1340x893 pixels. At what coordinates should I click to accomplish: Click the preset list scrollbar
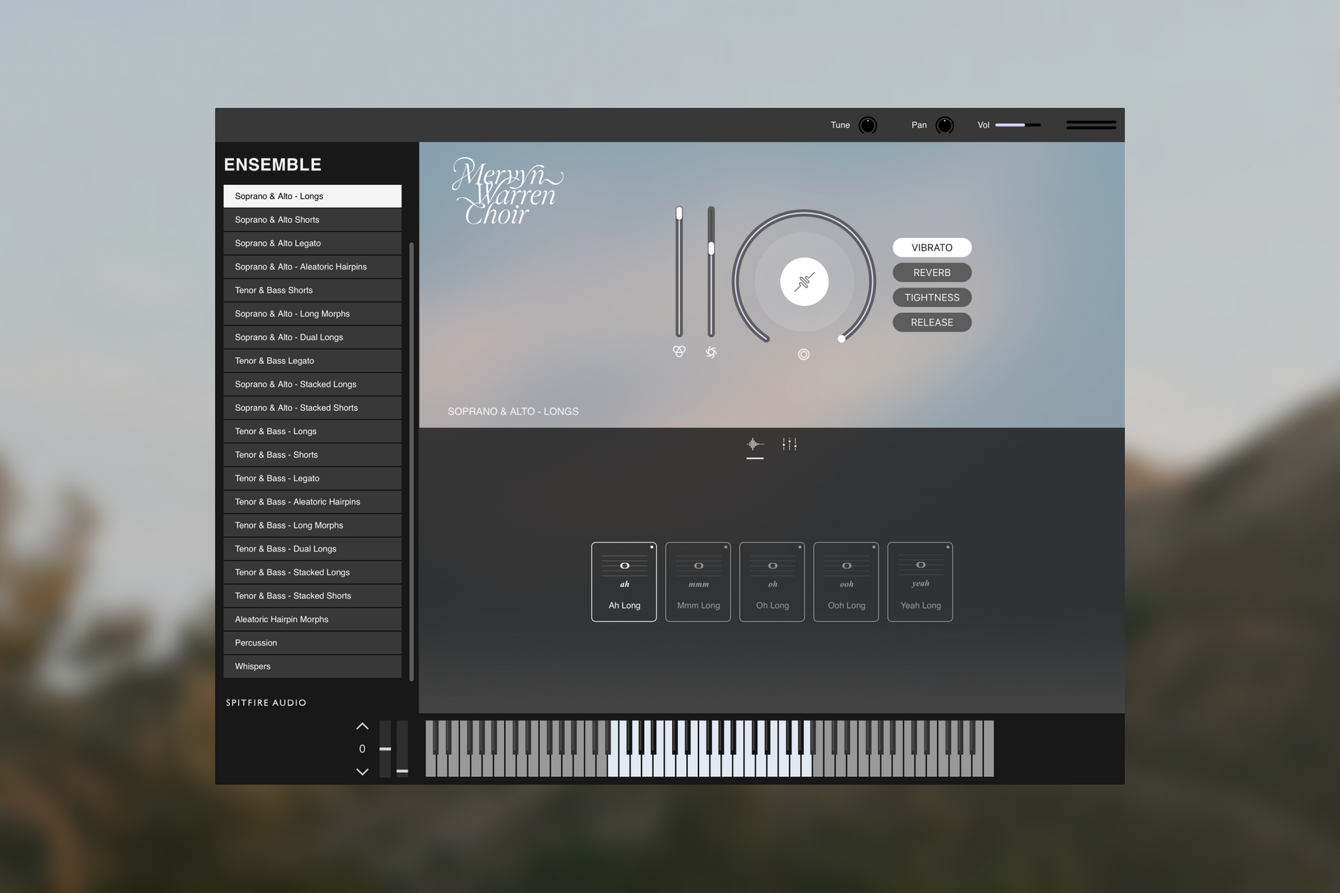click(x=411, y=461)
